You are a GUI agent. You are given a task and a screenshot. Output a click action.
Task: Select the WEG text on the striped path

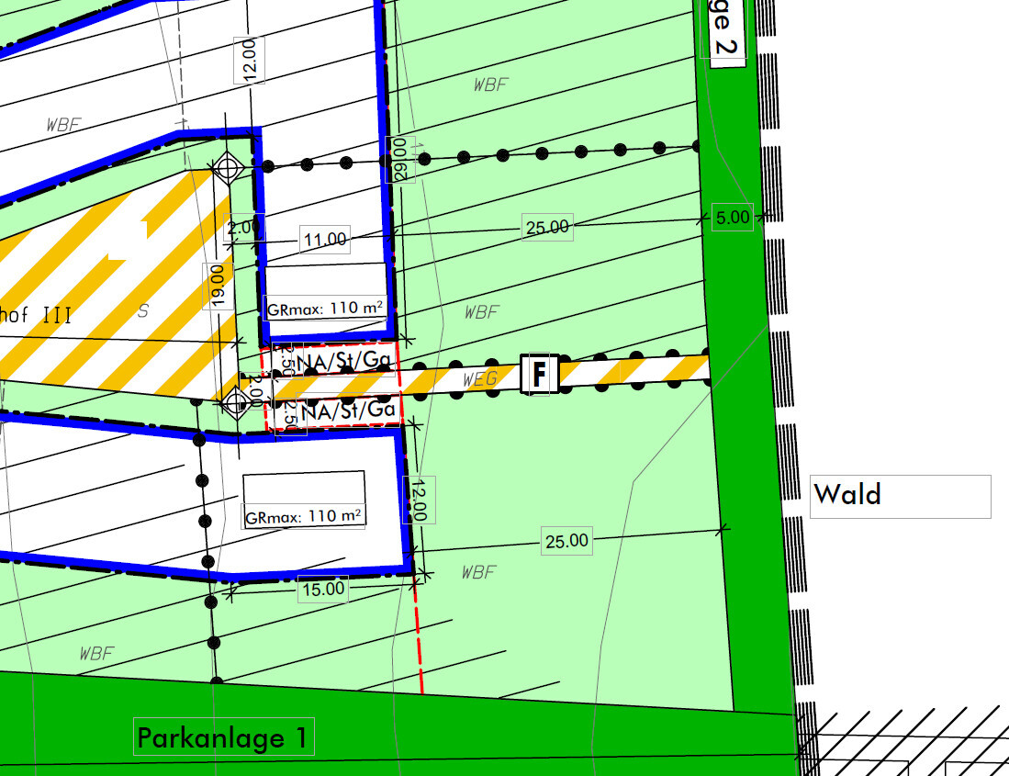tap(481, 379)
